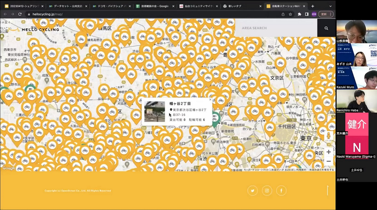Image resolution: width=377 pixels, height=210 pixels.
Task: Close the 技術雑談の会 tab
Action: point(173,6)
